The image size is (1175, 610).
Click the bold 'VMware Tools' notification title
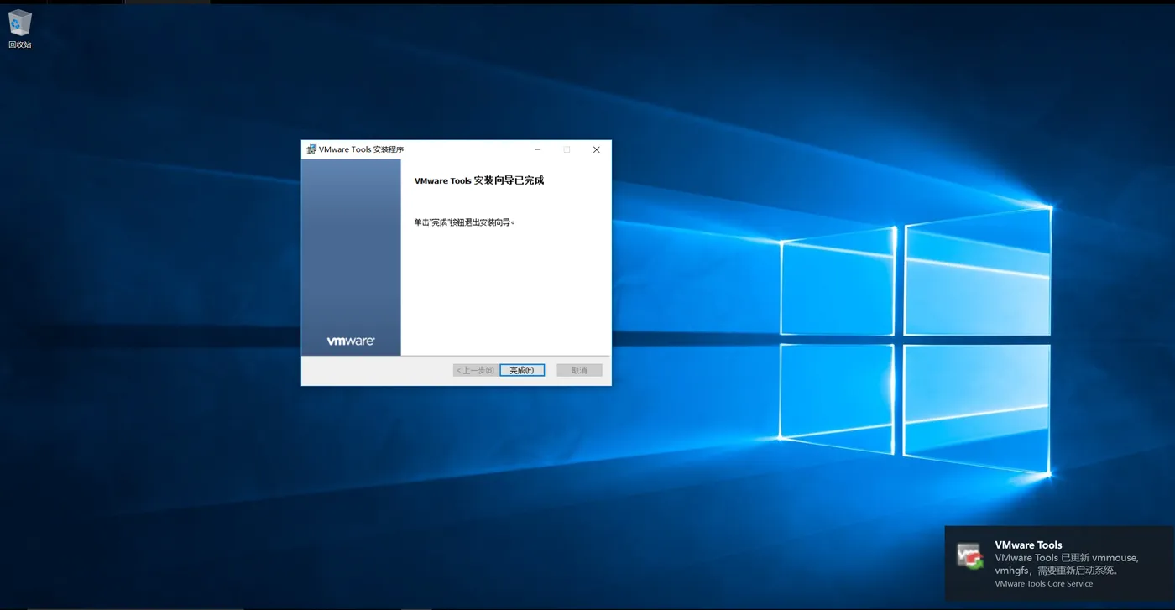click(1028, 545)
